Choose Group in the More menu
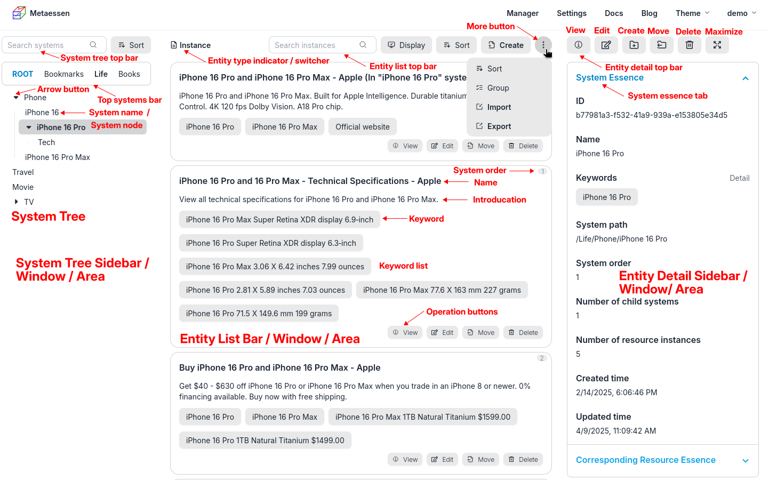Viewport: 769px width, 480px height. click(x=498, y=88)
